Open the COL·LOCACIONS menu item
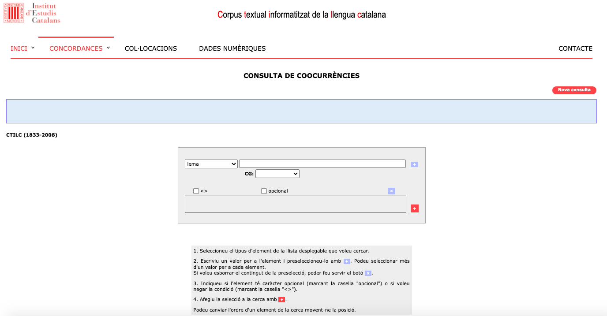The width and height of the screenshot is (607, 316). 150,48
